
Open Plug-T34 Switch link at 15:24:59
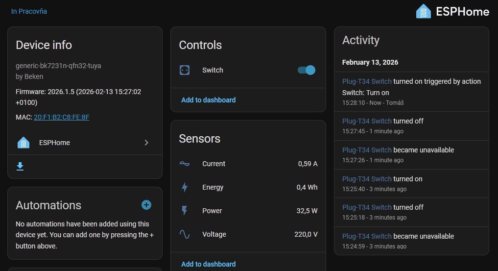click(367, 236)
